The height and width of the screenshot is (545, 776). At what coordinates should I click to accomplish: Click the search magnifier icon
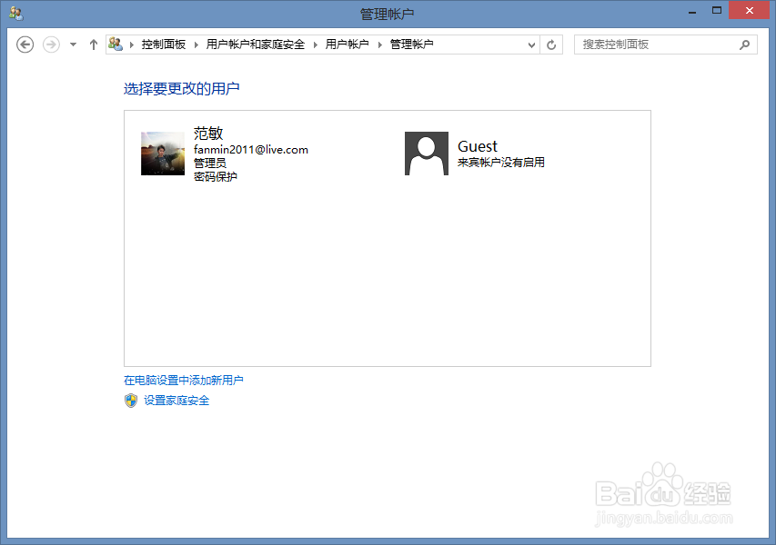(744, 45)
